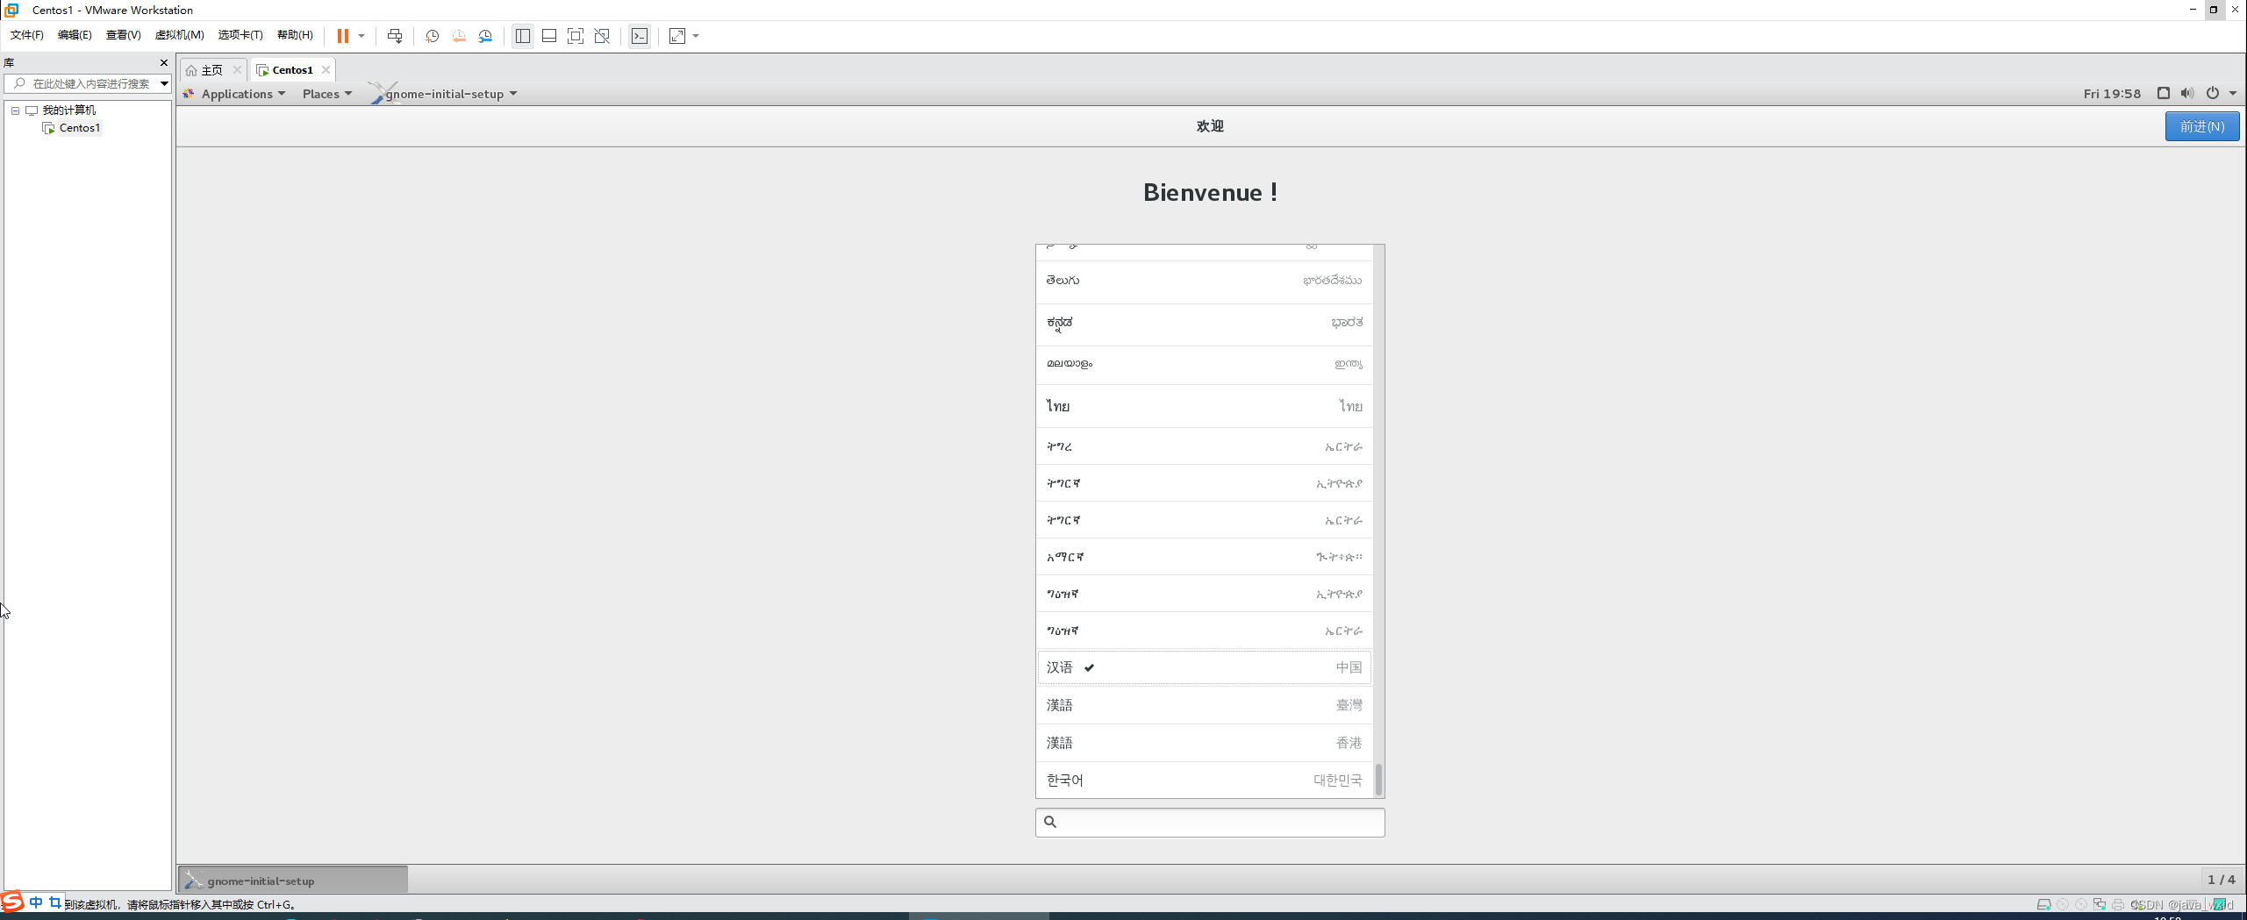Open the Places menu
Screen dimensions: 2247x920
coord(326,94)
